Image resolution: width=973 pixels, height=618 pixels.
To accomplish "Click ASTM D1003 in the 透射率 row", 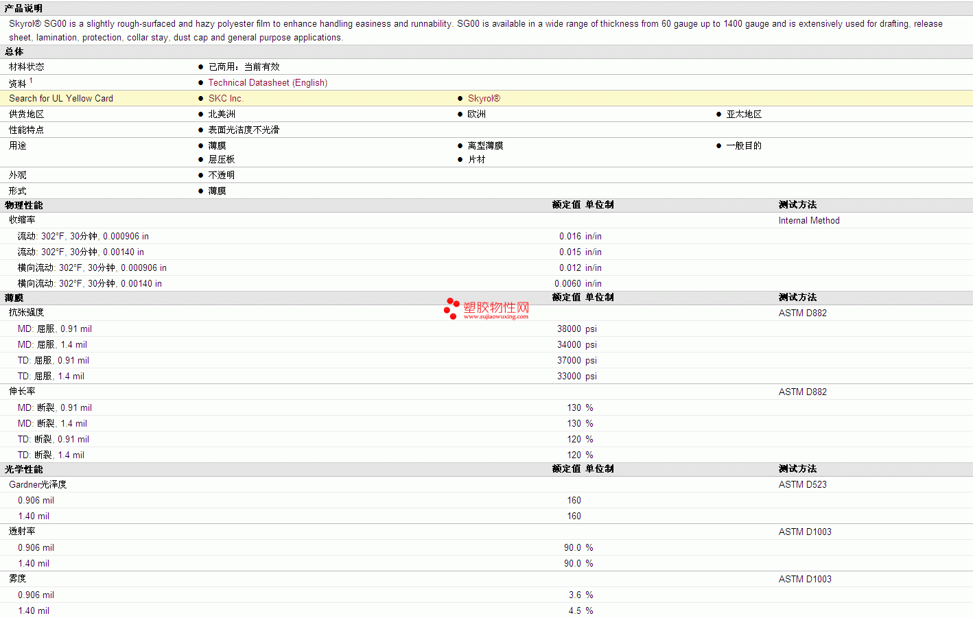I will coord(805,532).
